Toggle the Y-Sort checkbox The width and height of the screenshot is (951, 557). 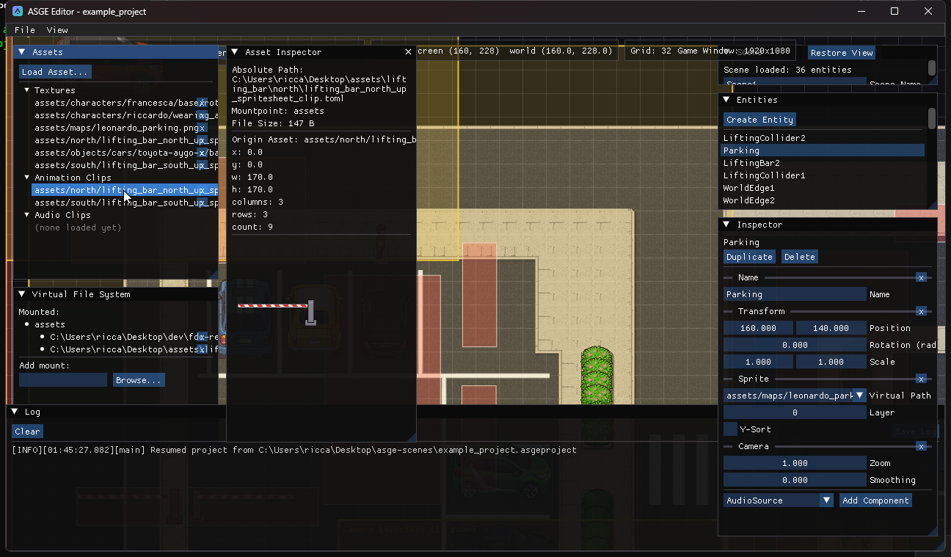pos(730,429)
